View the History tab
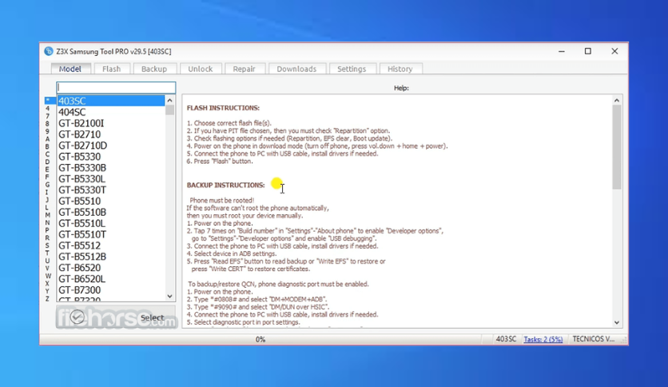 tap(400, 69)
